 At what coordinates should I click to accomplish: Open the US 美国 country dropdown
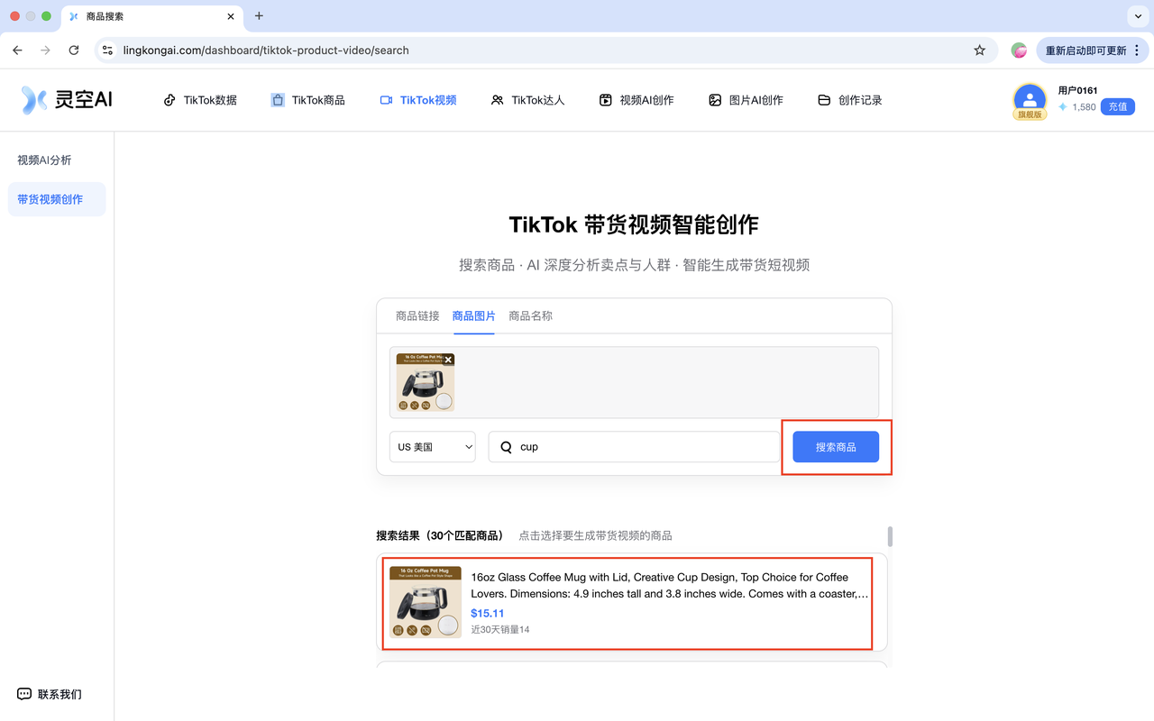[x=433, y=447]
